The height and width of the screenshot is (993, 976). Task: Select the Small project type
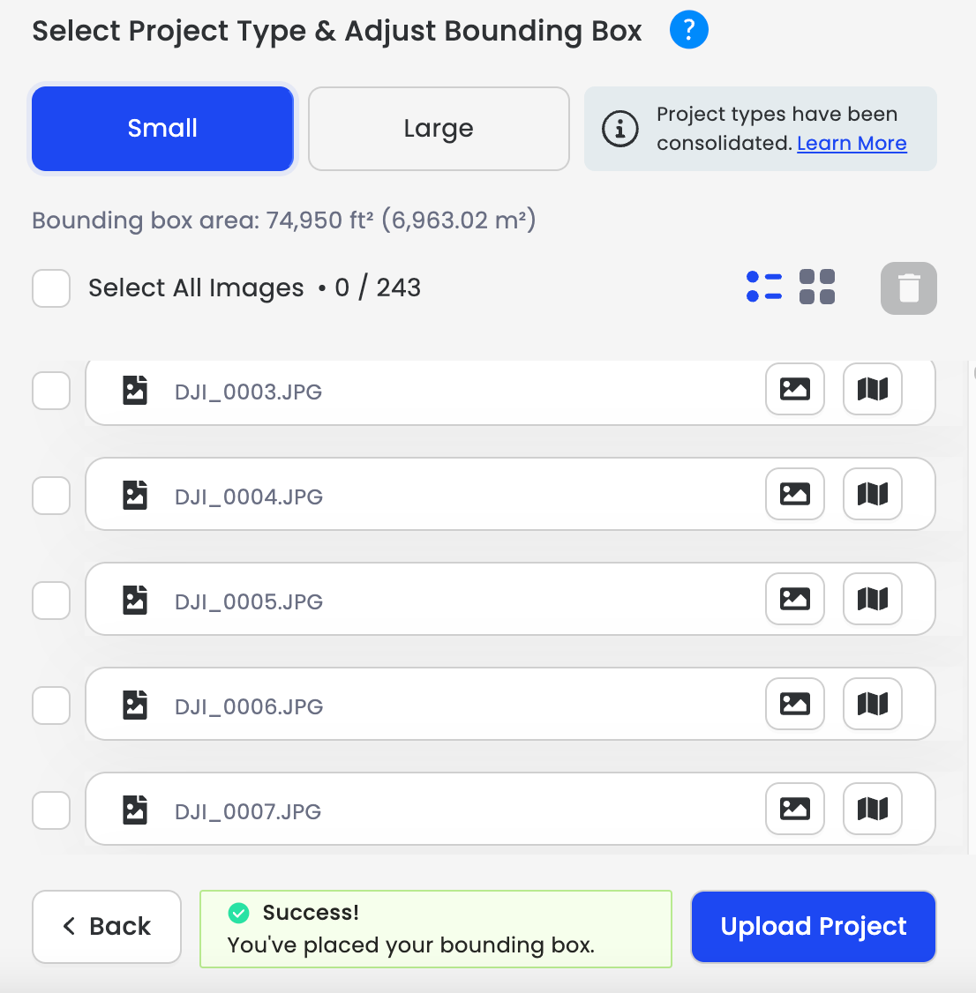tap(163, 129)
